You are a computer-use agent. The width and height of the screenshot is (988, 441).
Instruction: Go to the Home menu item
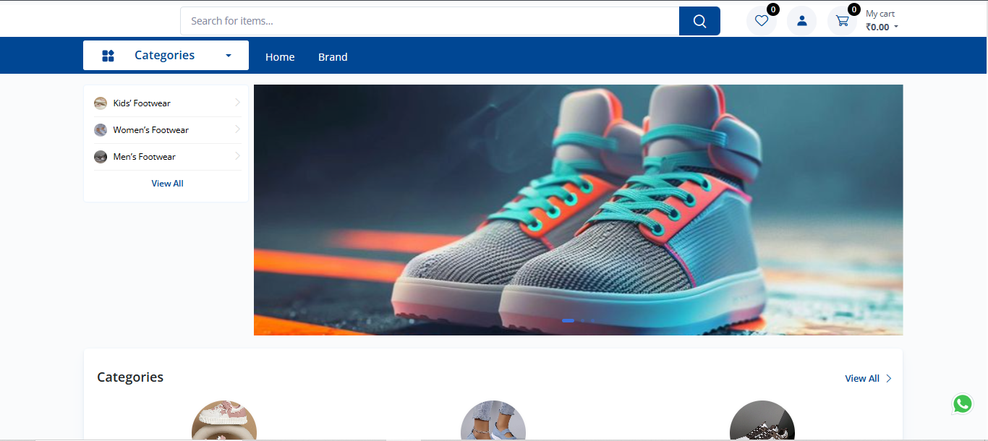coord(280,57)
